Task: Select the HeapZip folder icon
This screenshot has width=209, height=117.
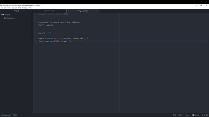Action: (3, 15)
